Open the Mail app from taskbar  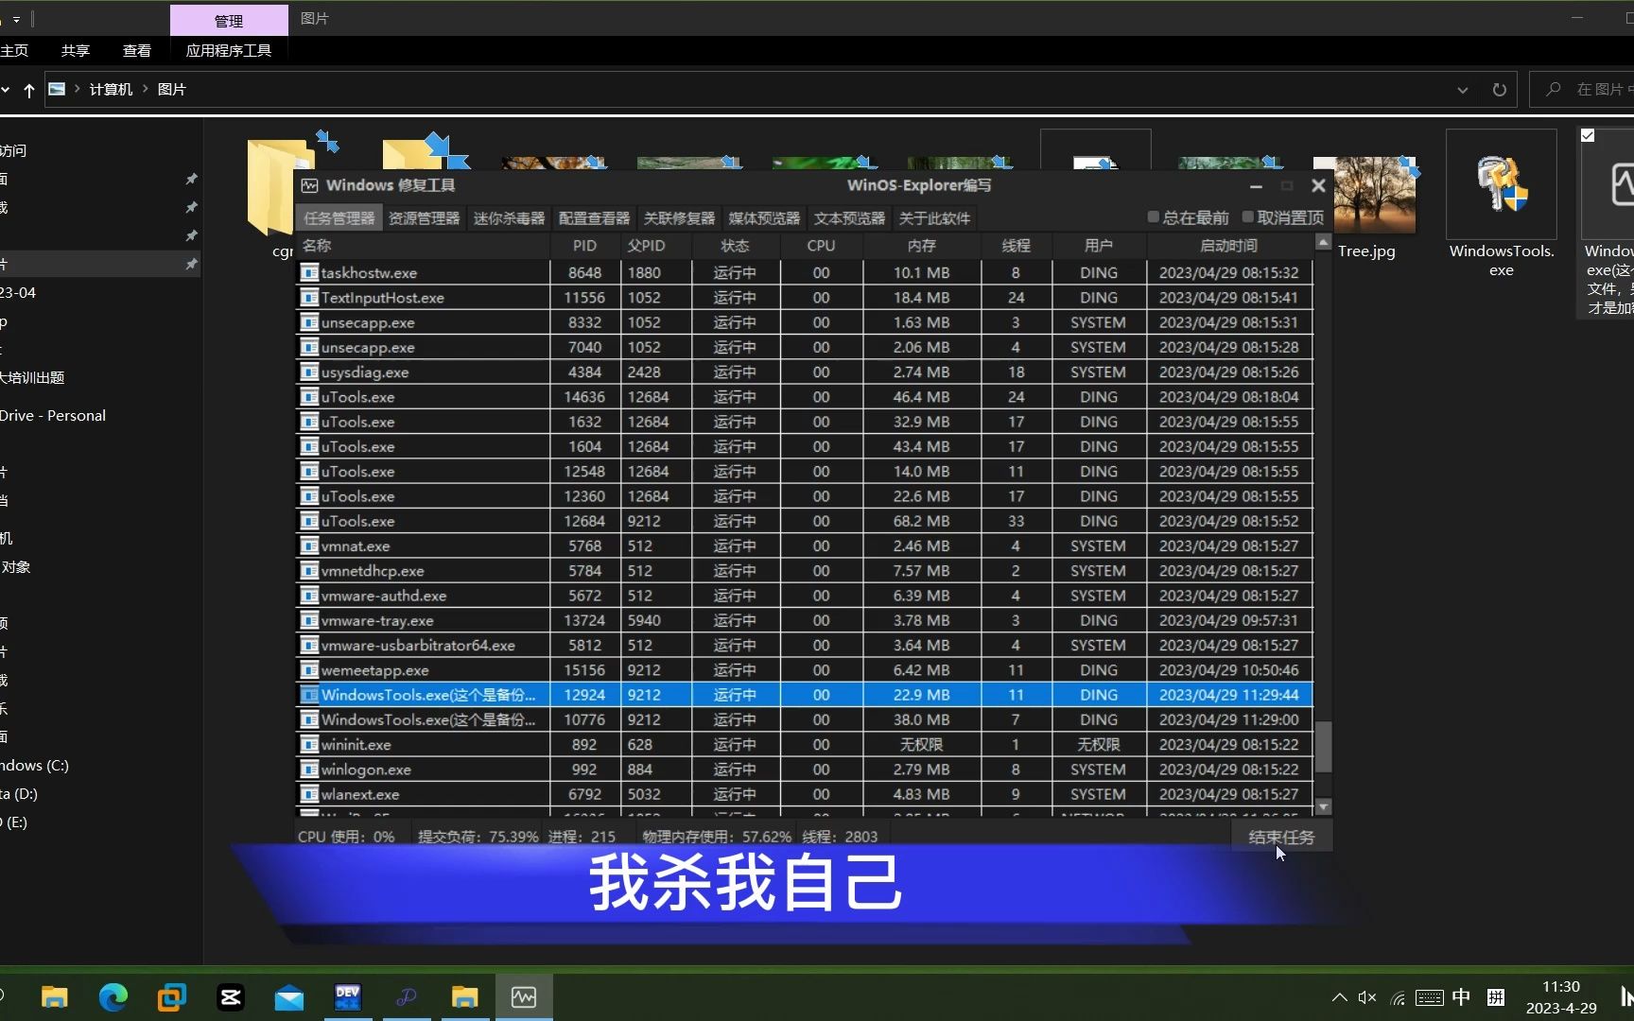click(289, 997)
